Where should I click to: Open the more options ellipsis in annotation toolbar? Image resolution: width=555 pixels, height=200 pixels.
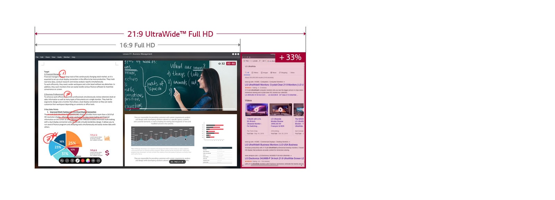(98, 161)
